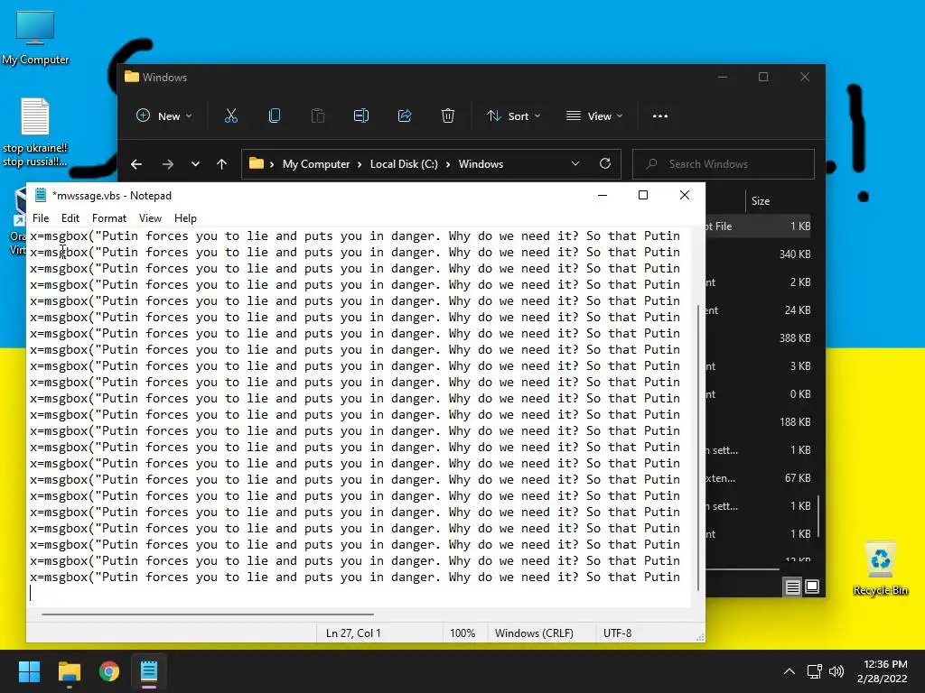This screenshot has height=693, width=925.
Task: Click Notepad horizontal scrollbar thumb
Action: pyautogui.click(x=208, y=614)
